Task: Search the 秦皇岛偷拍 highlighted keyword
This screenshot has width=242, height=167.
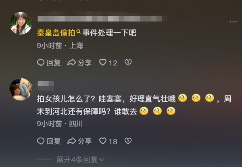Action: pyautogui.click(x=56, y=33)
